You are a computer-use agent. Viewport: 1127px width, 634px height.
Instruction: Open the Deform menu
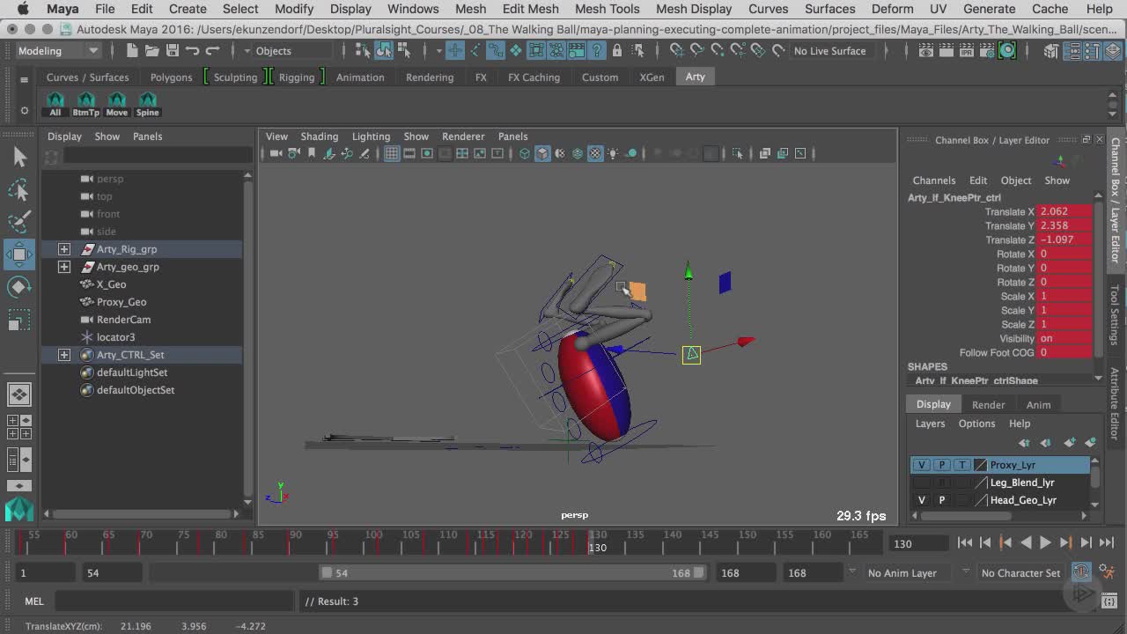coord(892,9)
